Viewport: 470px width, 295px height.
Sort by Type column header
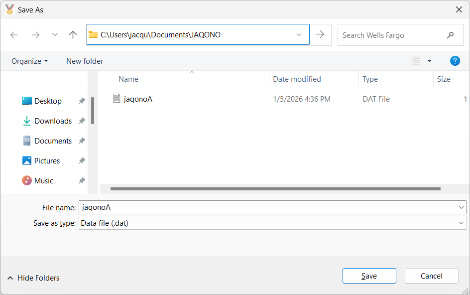(370, 79)
